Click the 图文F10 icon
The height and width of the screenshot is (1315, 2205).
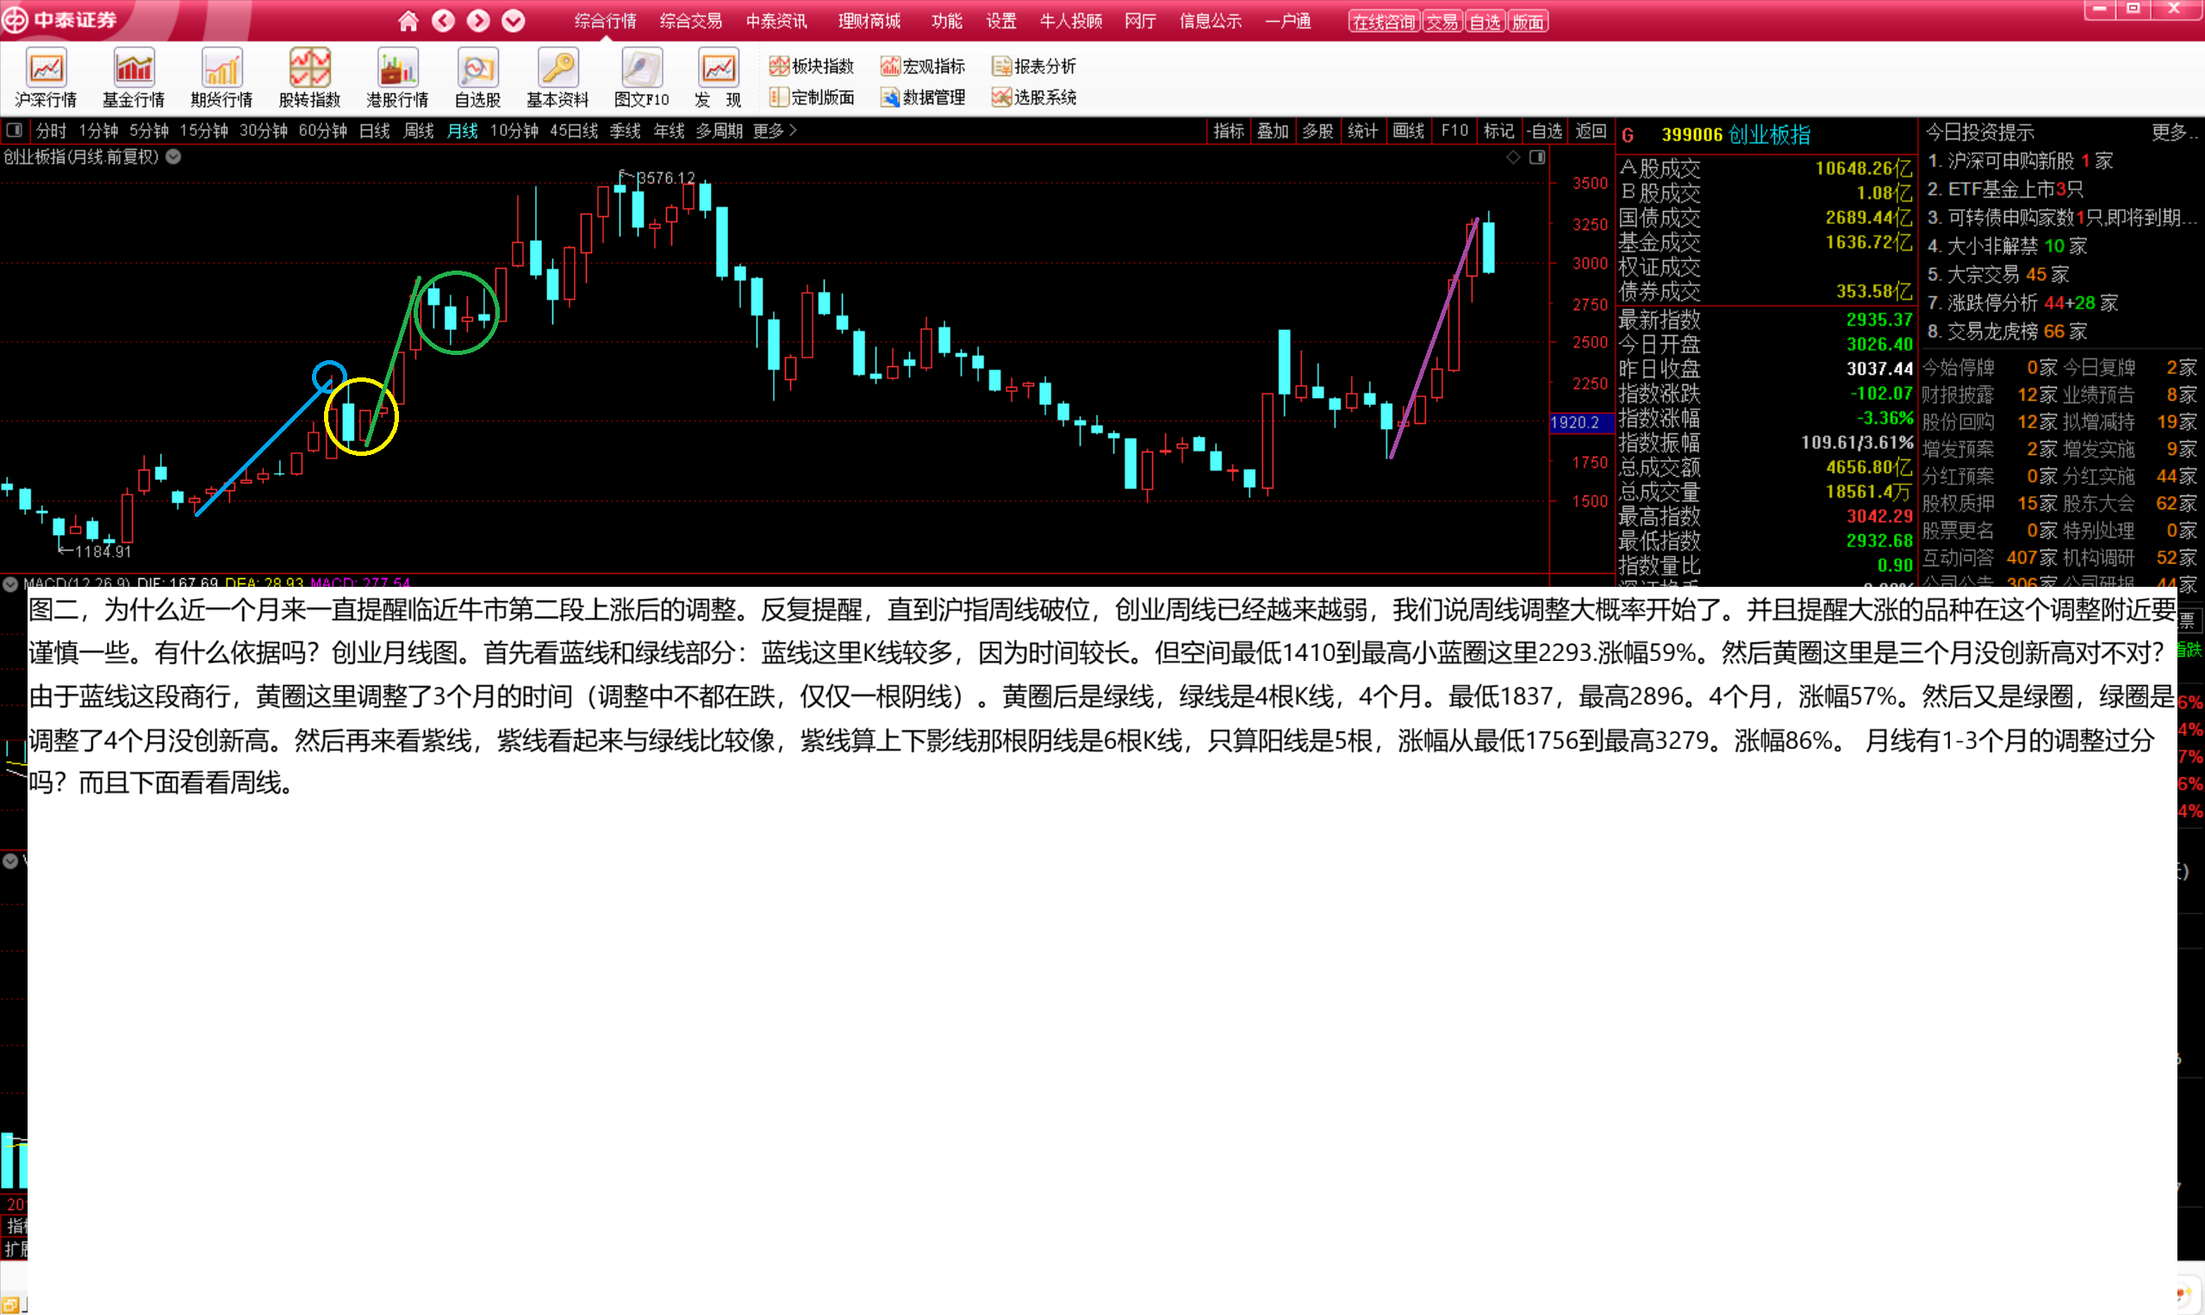coord(641,69)
